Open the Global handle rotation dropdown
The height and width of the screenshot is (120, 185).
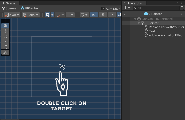(31, 15)
